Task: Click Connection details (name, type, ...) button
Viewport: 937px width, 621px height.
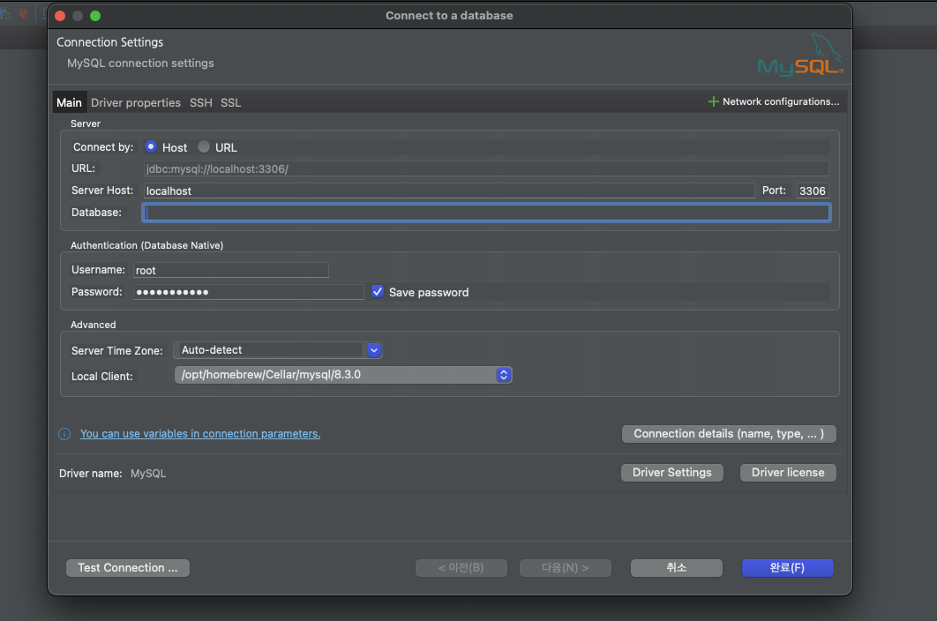Action: [x=729, y=434]
